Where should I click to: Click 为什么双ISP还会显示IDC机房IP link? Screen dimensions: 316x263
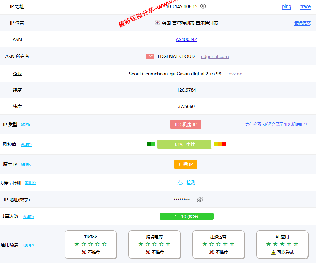click(276, 125)
